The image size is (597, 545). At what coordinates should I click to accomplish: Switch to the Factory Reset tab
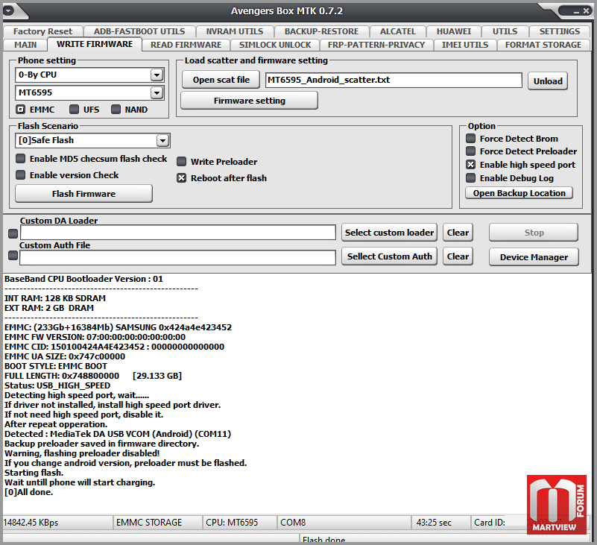click(x=42, y=31)
